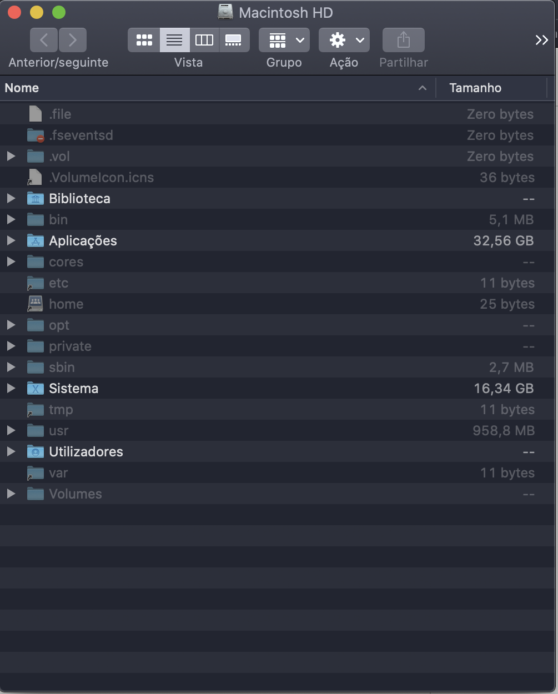Expand the sbin folder

[11, 367]
